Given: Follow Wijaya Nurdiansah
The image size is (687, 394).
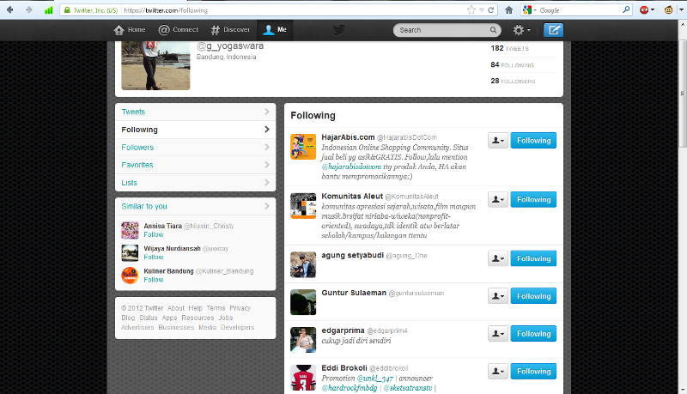Looking at the screenshot, I should pos(154,258).
